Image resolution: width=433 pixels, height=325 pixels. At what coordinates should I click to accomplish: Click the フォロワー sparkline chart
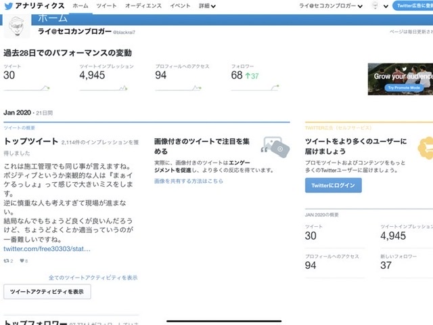click(255, 88)
